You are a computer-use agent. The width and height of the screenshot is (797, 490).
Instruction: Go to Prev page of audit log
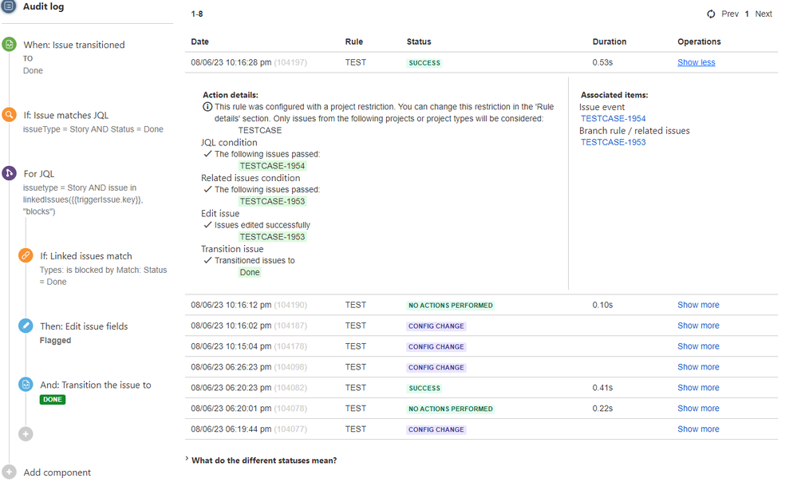click(x=730, y=14)
